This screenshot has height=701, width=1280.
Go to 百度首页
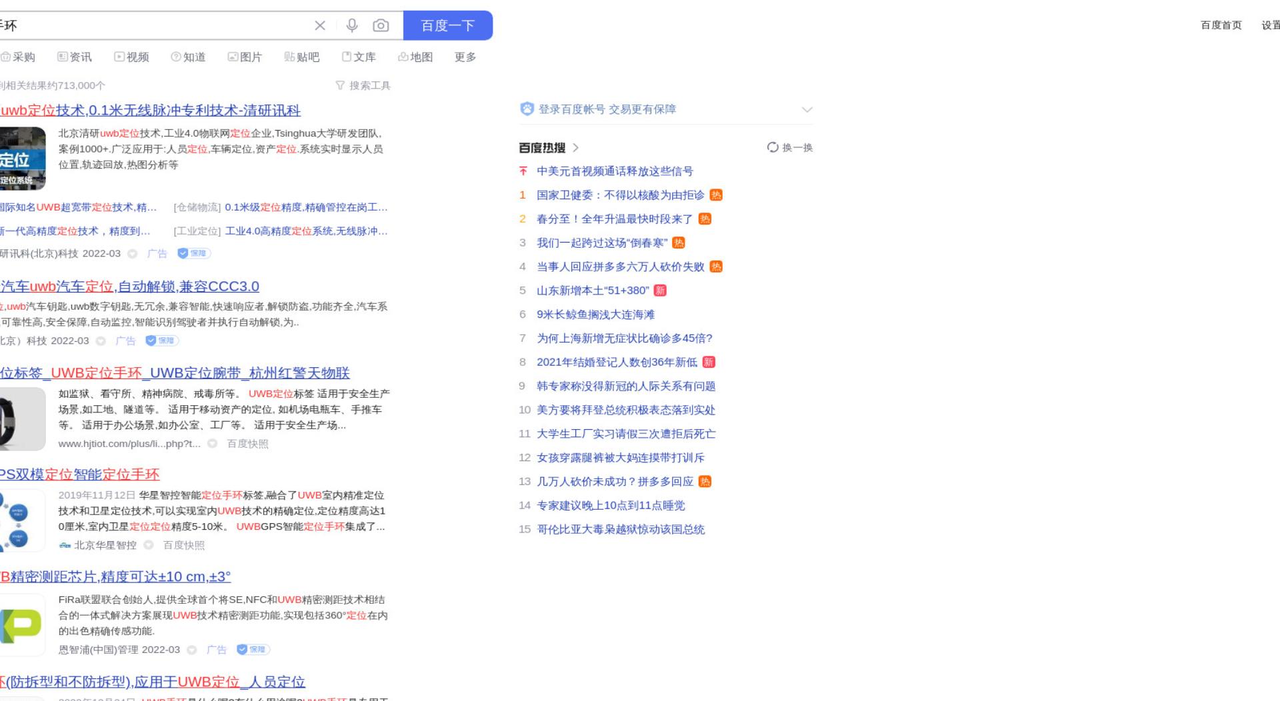click(1221, 25)
